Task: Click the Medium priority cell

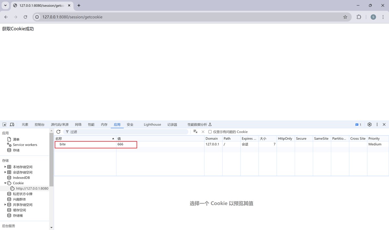Action: (x=378, y=144)
